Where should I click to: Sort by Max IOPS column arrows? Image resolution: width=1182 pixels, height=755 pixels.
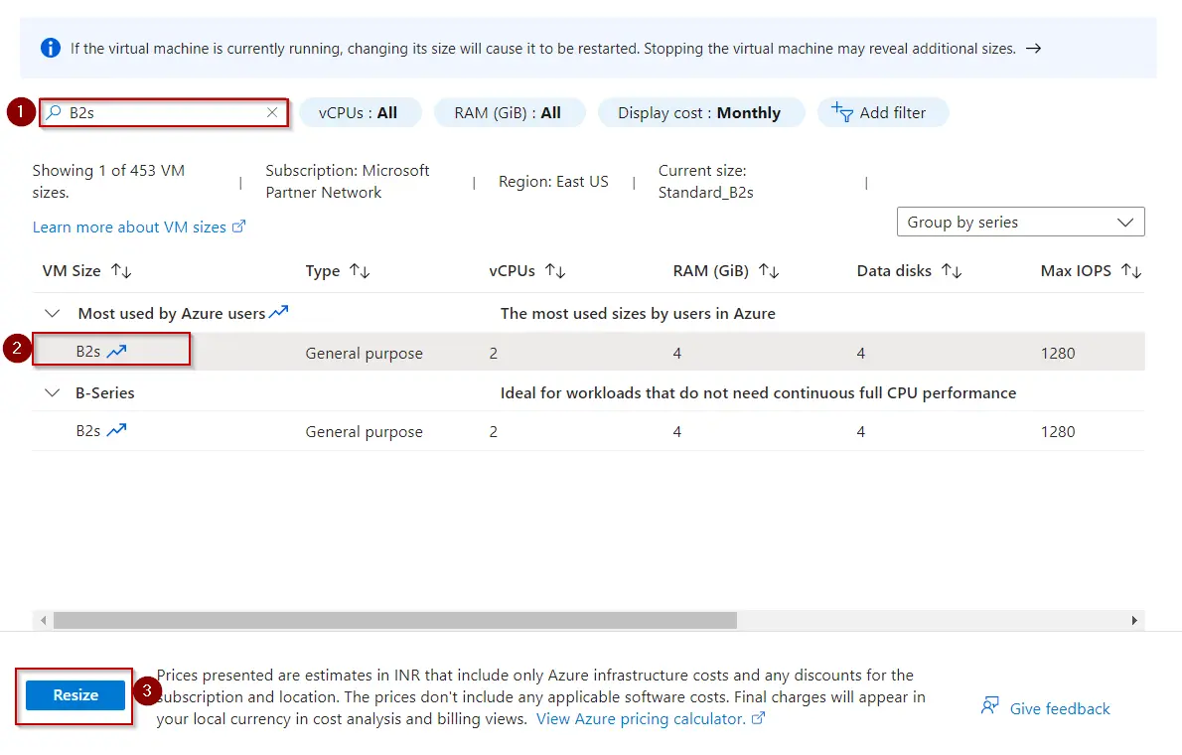[1131, 271]
